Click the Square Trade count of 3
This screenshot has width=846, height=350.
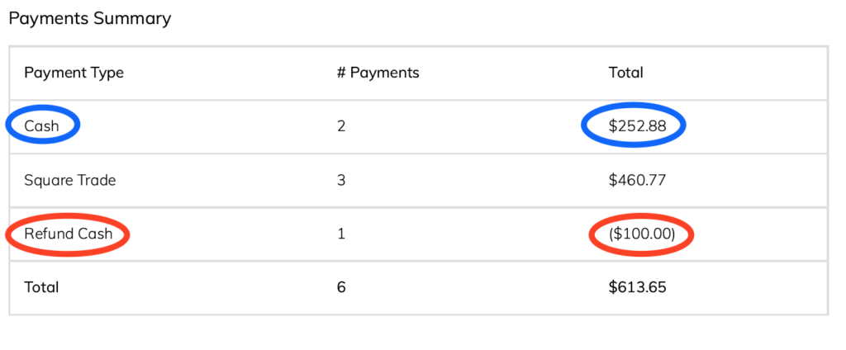pos(341,180)
